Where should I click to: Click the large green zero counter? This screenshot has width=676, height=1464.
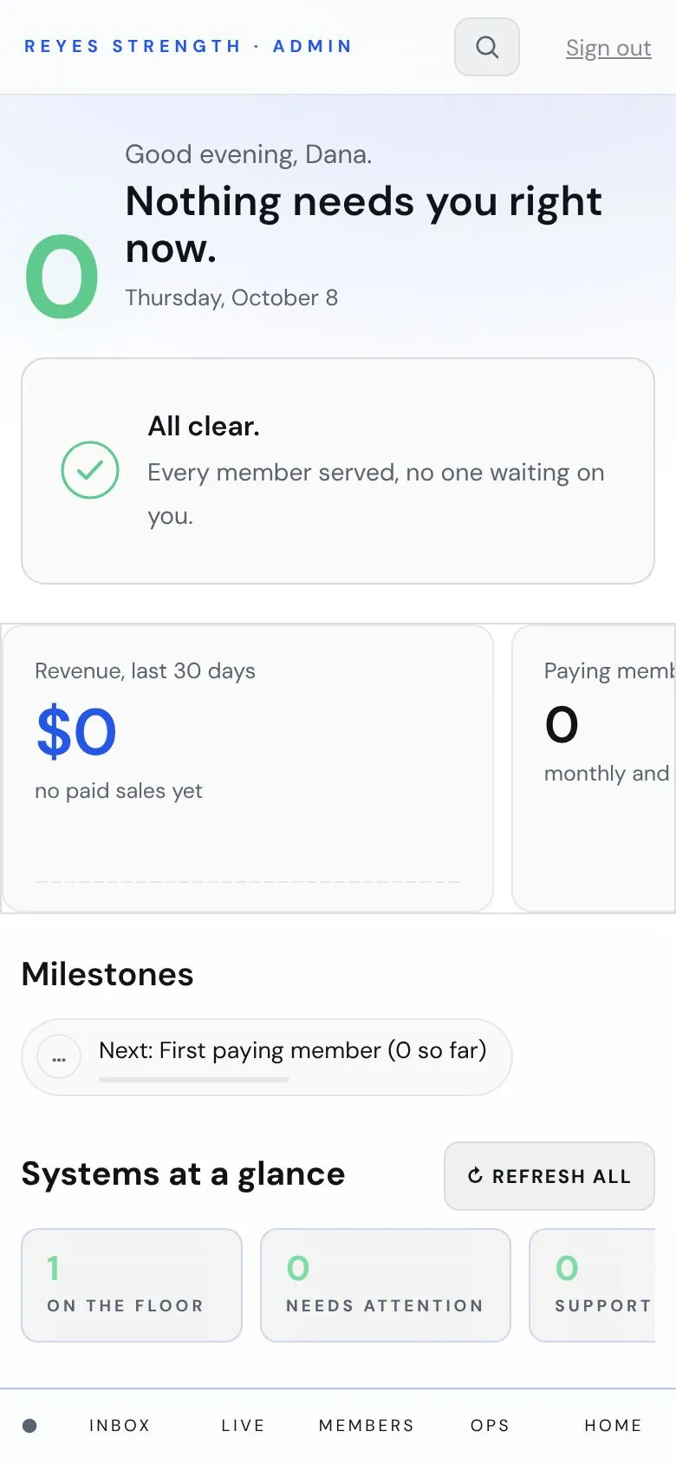pyautogui.click(x=62, y=278)
